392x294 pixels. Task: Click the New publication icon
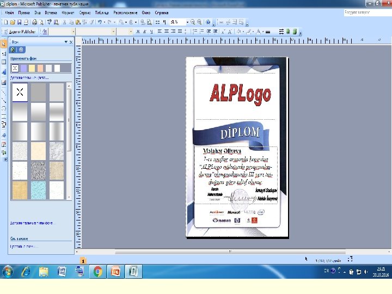click(6, 22)
